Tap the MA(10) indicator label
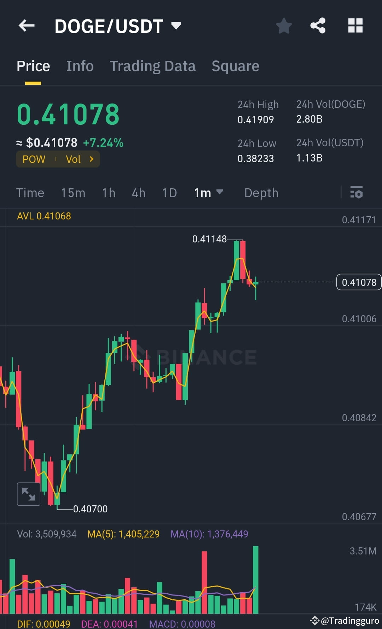Viewport: 382px width, 629px height. 210,534
